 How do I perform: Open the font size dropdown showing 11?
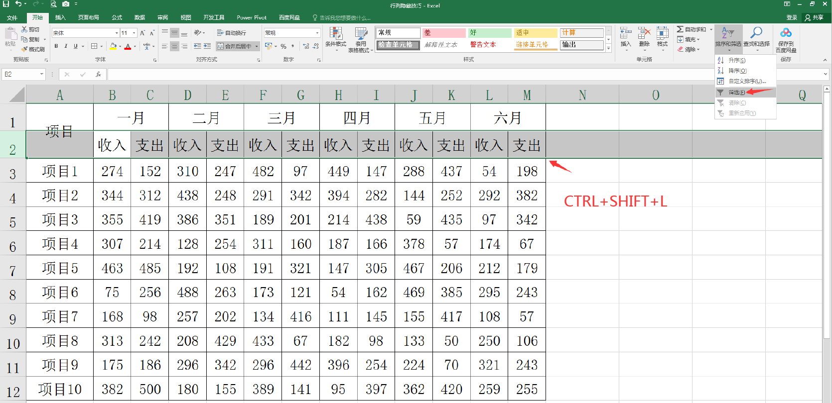(x=134, y=33)
